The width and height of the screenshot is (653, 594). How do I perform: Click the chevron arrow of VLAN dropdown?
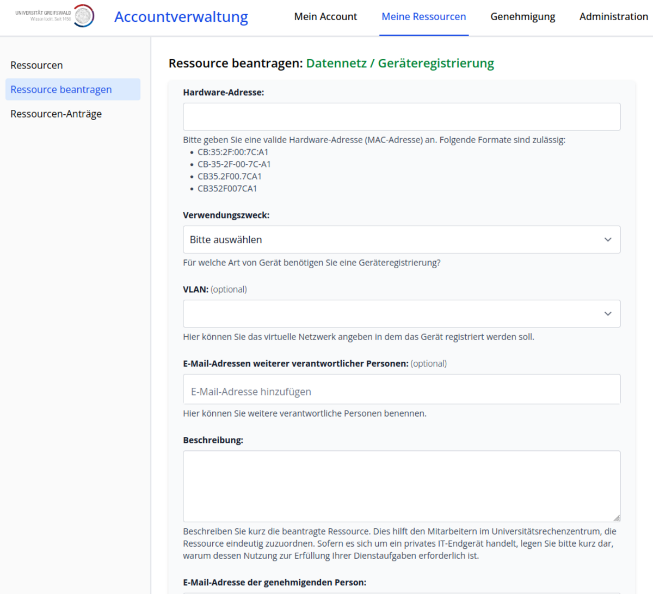(x=608, y=314)
